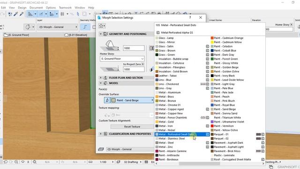300x169 pixels.
Task: Click the right scroll arrow of surface list
Action: (263, 164)
